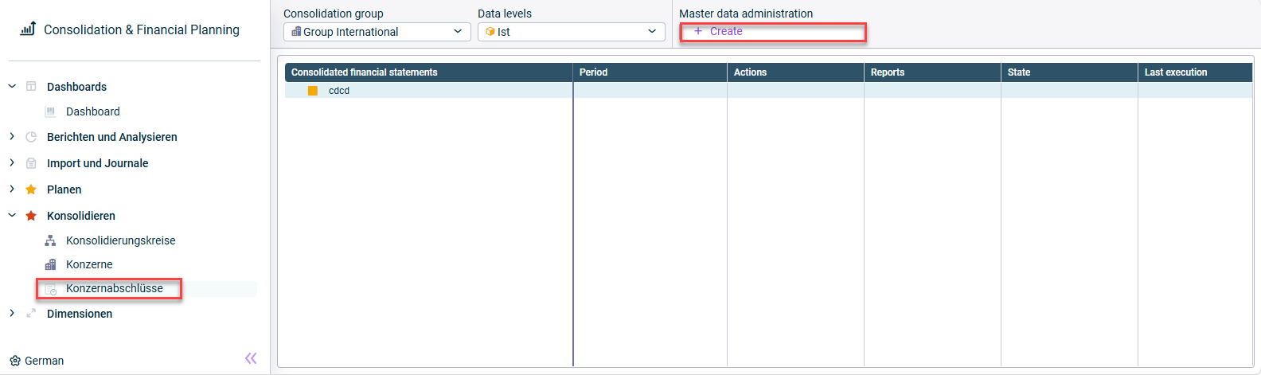Select the cdcd row in the table
Viewport: 1261px width, 375px height.
click(x=768, y=91)
